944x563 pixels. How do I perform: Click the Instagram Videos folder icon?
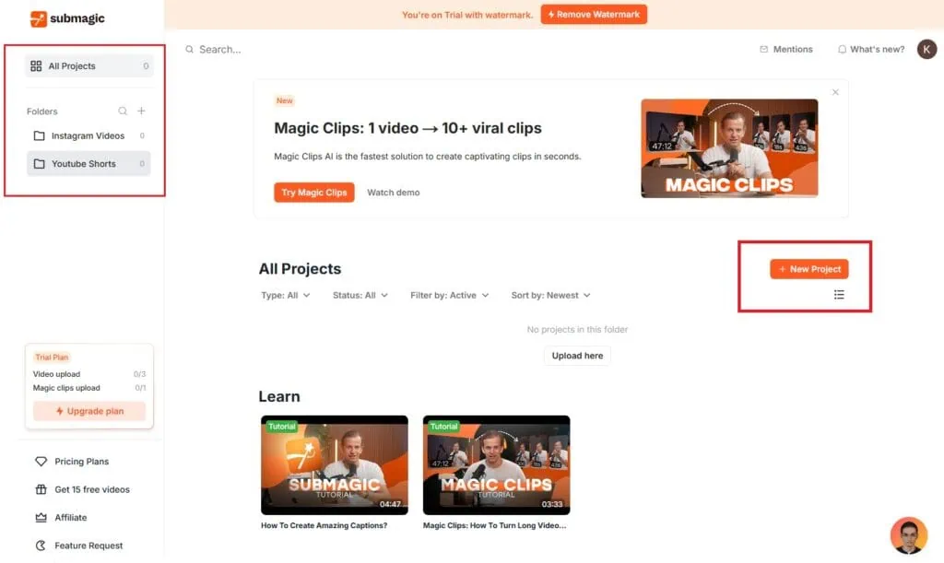[39, 136]
